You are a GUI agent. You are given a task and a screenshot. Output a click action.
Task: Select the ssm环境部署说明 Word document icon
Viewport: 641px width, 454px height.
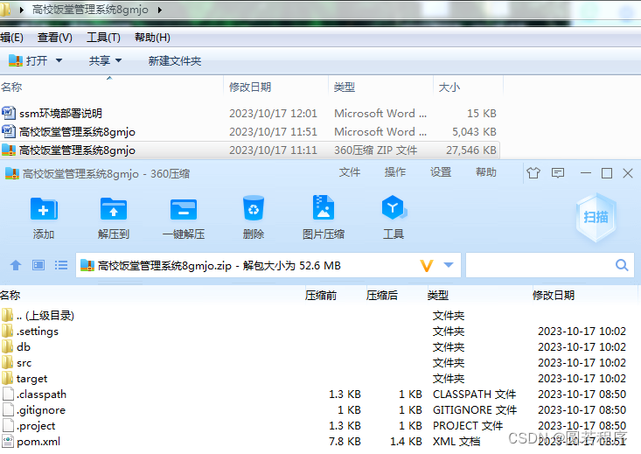point(9,113)
